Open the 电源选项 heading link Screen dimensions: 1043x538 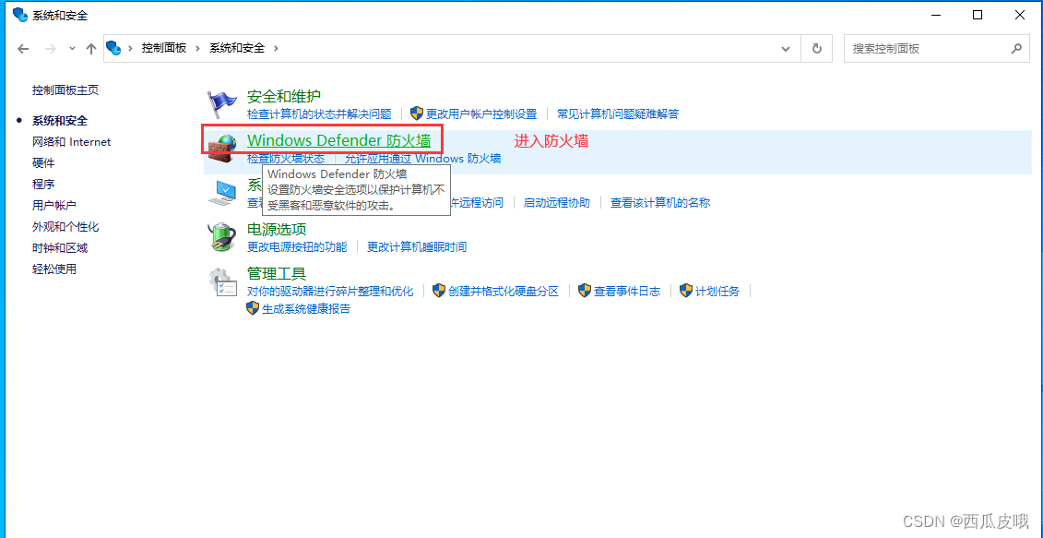[277, 230]
